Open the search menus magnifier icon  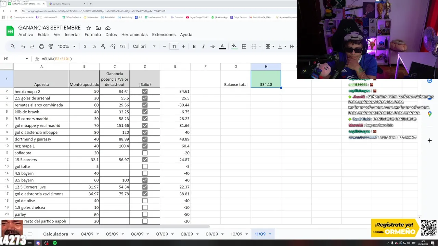point(13,46)
